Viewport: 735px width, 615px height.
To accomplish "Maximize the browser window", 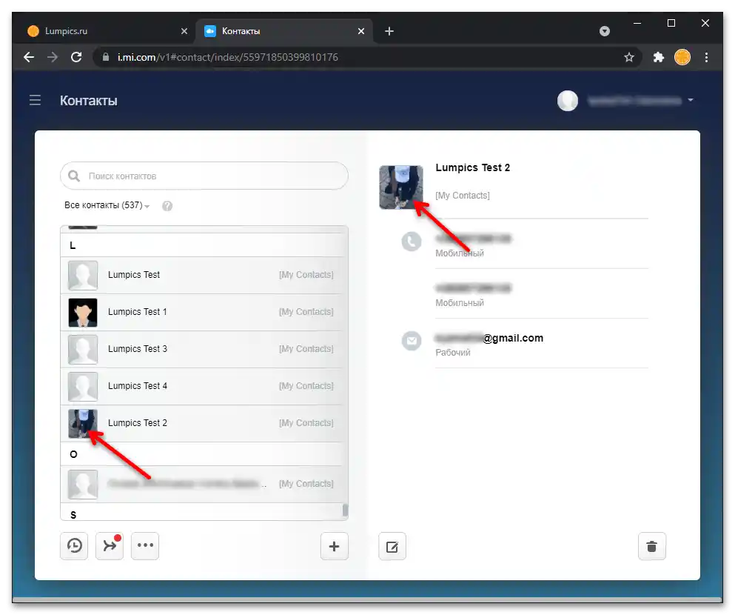I will pyautogui.click(x=671, y=23).
